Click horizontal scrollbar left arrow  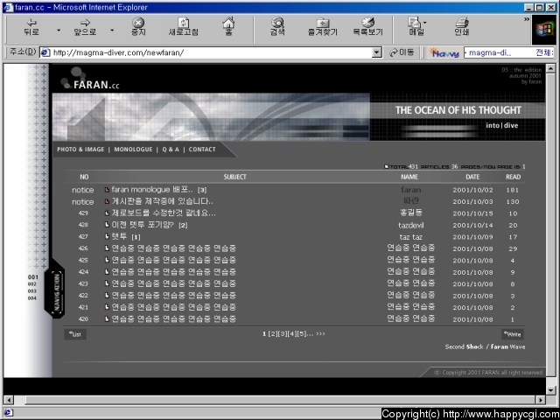coord(8,400)
